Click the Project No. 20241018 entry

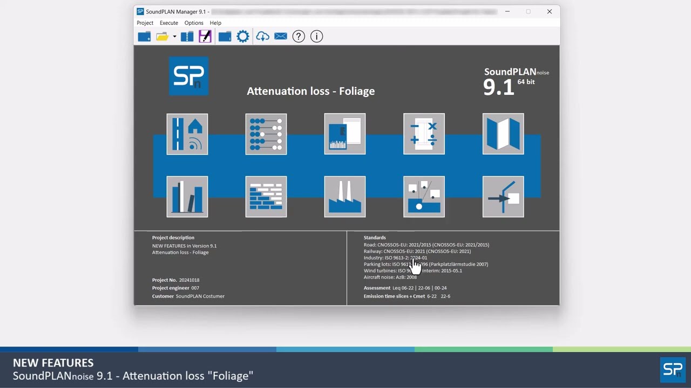175,280
